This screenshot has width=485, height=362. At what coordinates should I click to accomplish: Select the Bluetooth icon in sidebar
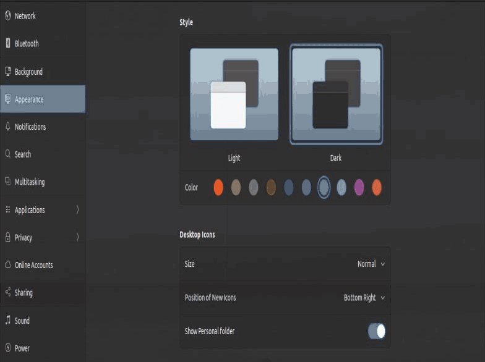click(x=8, y=43)
